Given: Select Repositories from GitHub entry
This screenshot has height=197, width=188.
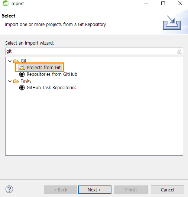Looking at the screenshot, I should 52,74.
